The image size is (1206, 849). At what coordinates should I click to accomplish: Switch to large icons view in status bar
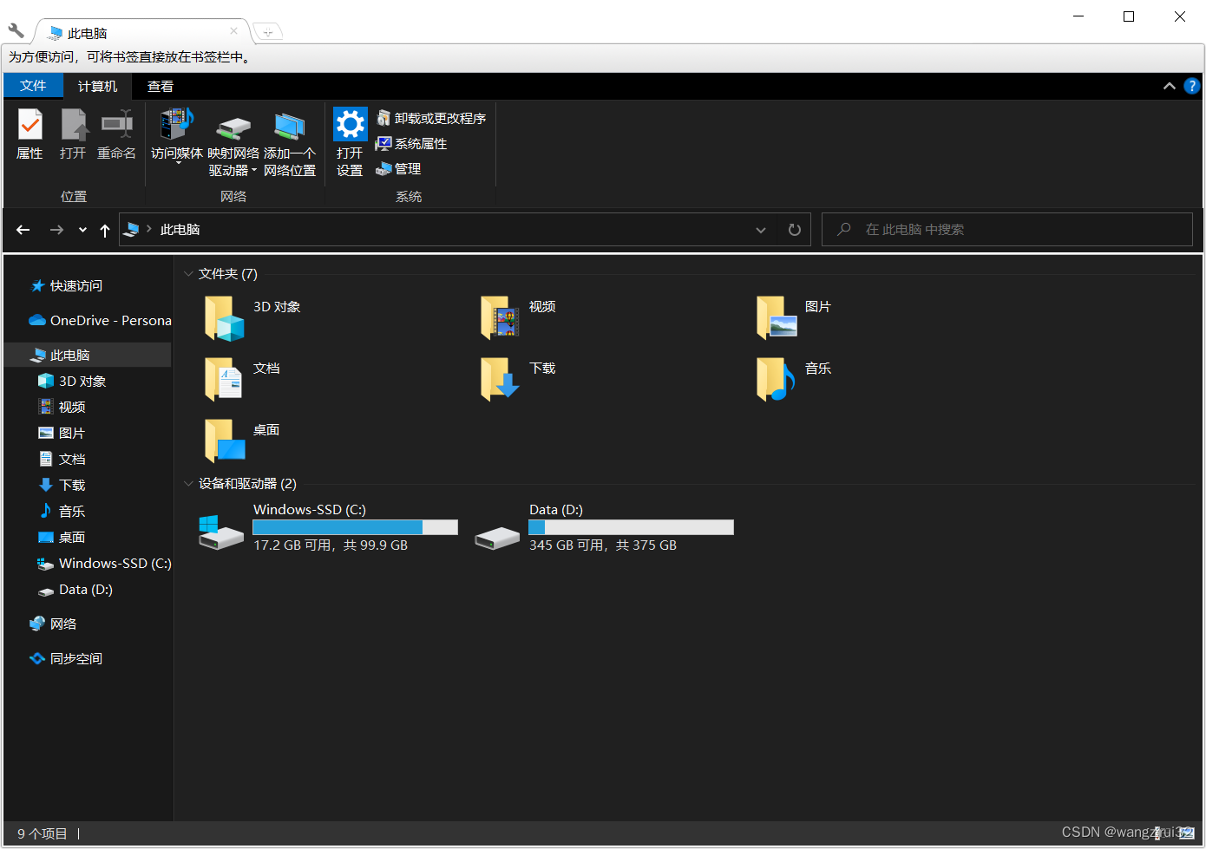pyautogui.click(x=1187, y=833)
